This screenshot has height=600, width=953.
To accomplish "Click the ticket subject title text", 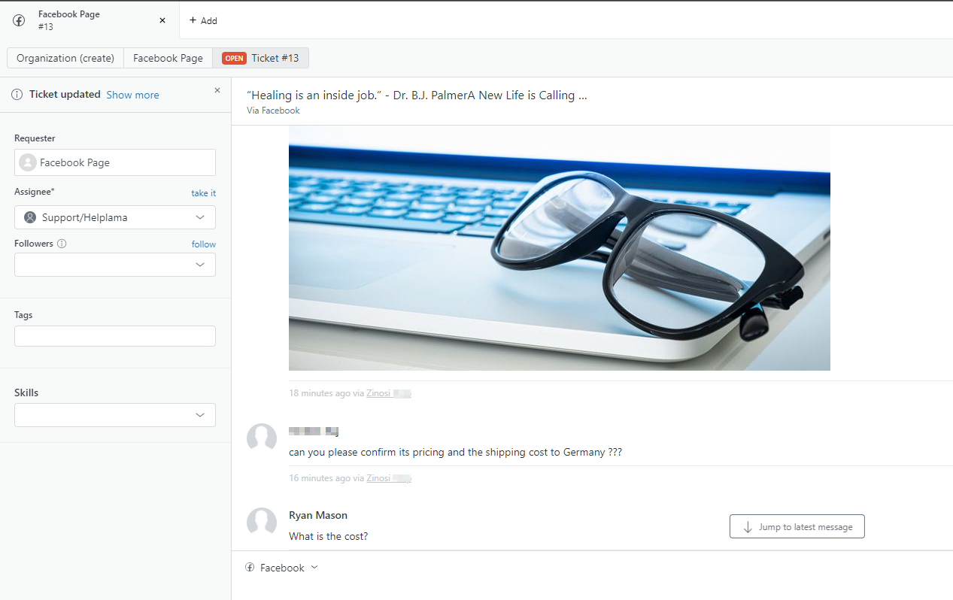I will pyautogui.click(x=417, y=95).
